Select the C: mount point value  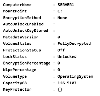pyautogui.click(x=60, y=11)
